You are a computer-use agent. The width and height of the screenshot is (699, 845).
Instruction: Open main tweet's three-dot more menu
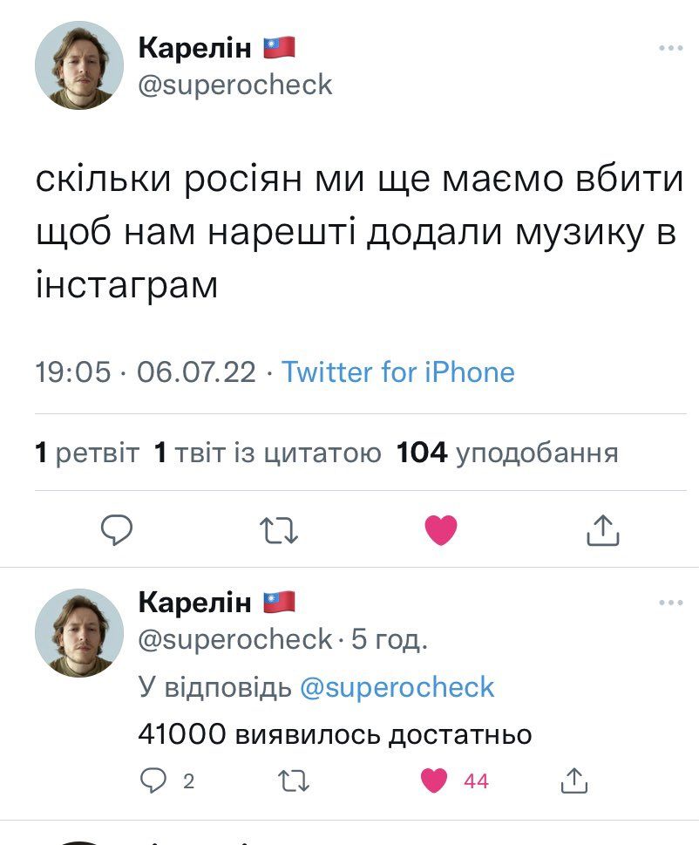click(670, 48)
